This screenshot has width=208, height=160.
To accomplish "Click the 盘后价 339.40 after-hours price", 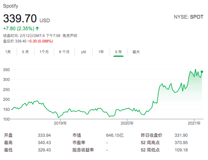I will [15, 41].
